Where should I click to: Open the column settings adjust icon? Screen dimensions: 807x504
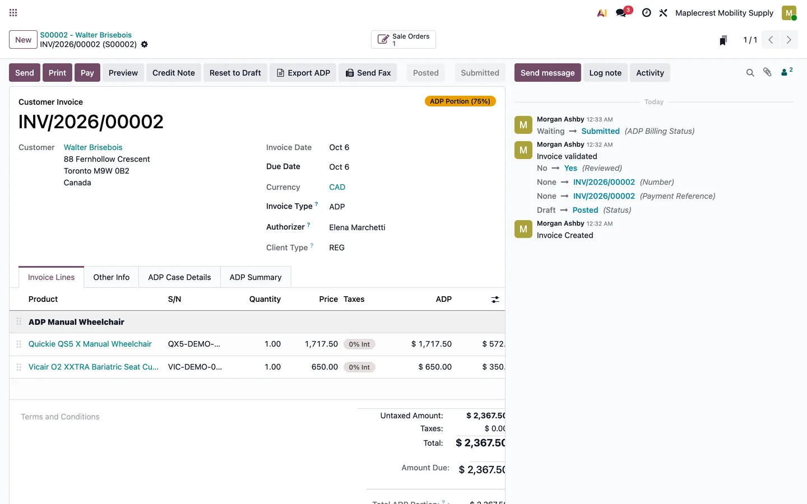pos(495,300)
